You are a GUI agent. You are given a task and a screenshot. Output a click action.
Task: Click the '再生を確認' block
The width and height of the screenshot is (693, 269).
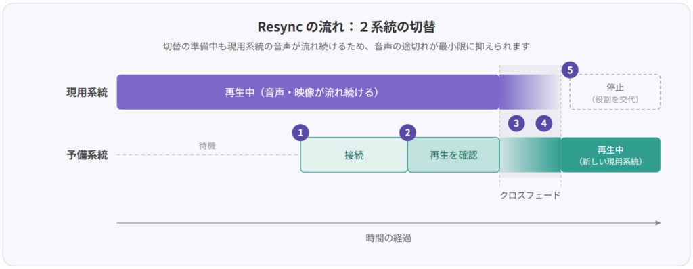[453, 155]
